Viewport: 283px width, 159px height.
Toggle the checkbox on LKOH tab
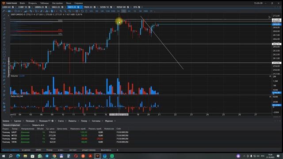tap(13, 7)
